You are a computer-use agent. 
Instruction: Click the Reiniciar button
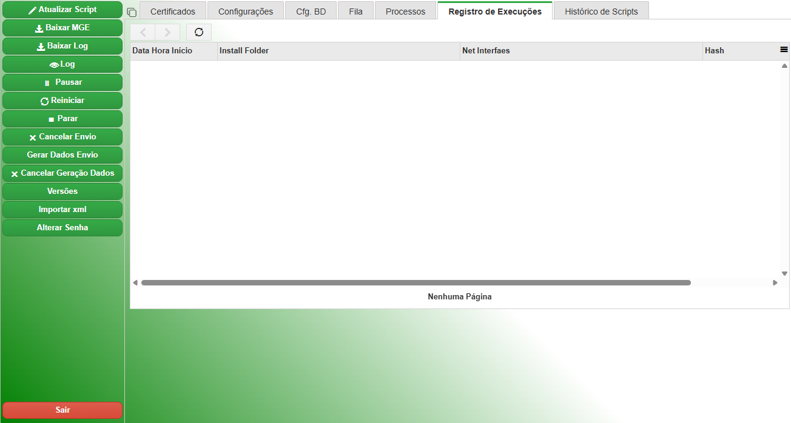point(62,101)
